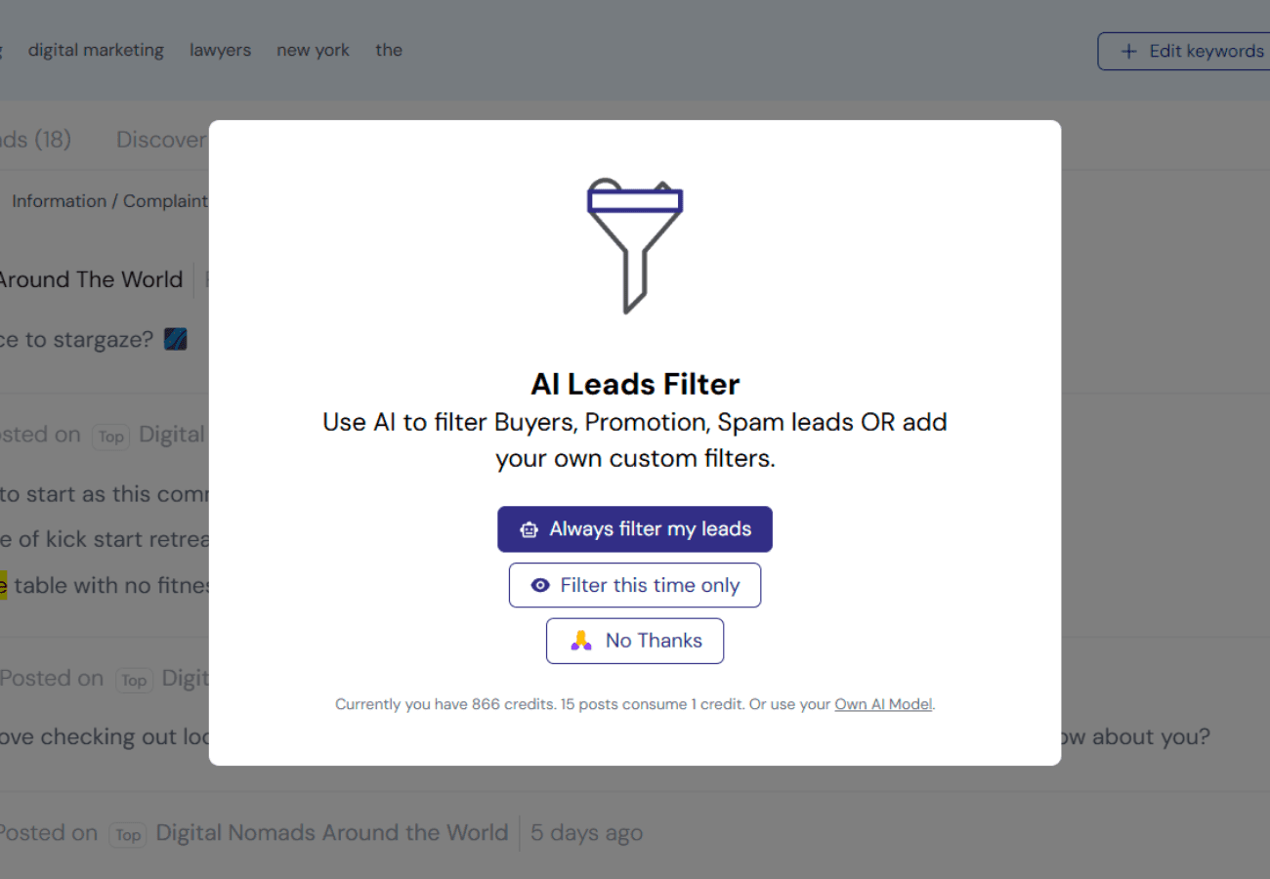
Task: Select Filter this time only
Action: coord(635,585)
